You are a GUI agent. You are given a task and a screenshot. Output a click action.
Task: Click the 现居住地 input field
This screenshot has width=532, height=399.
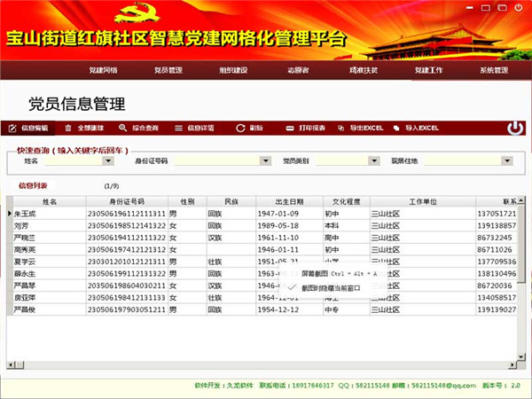tap(463, 160)
